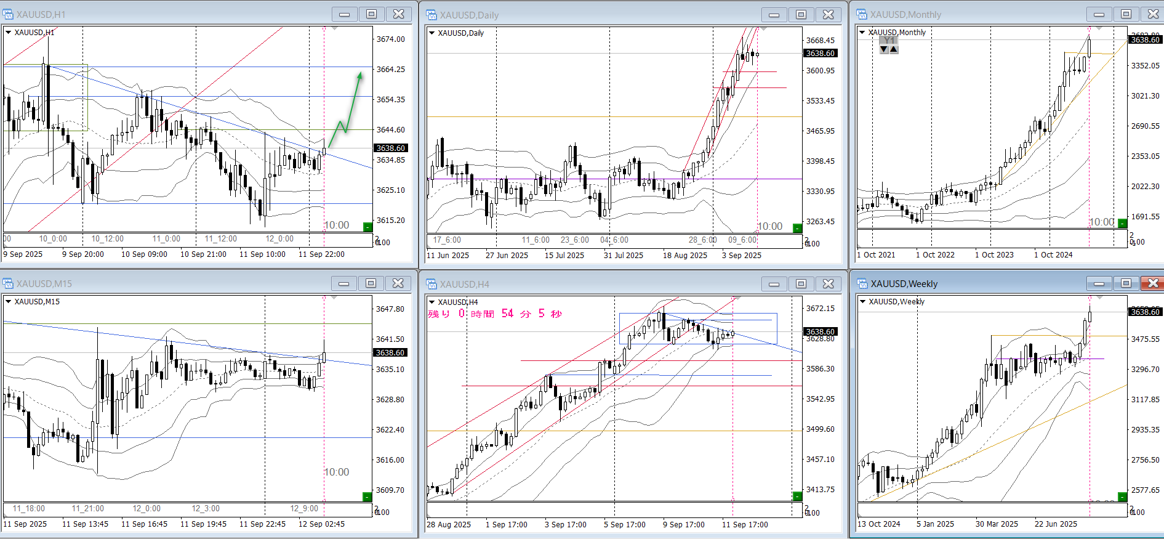Click the Y1 label on Monthly chart
1164x539 pixels.
(x=889, y=41)
